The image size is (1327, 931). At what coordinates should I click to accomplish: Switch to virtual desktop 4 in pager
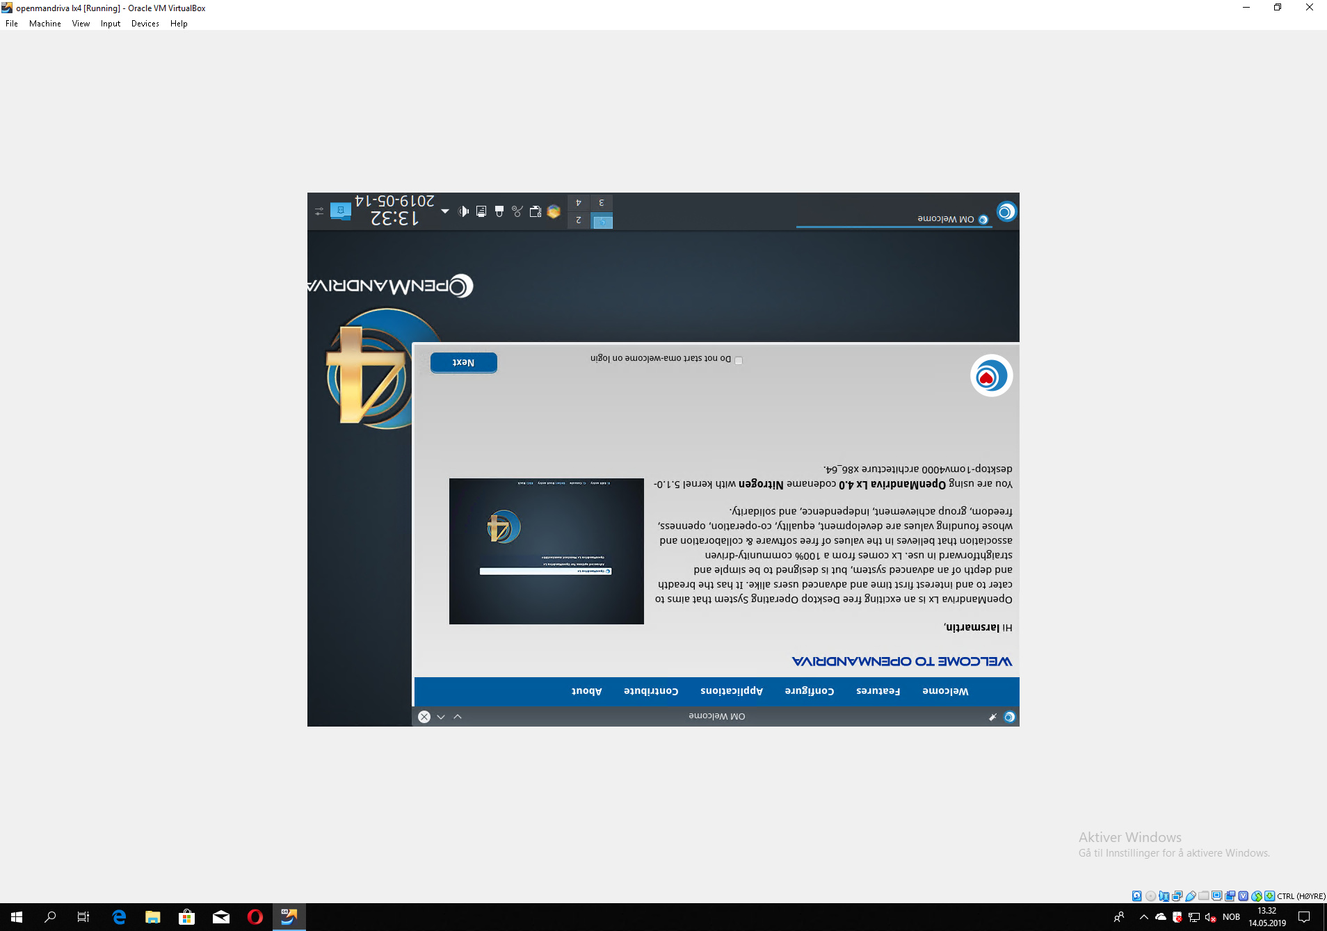(578, 203)
